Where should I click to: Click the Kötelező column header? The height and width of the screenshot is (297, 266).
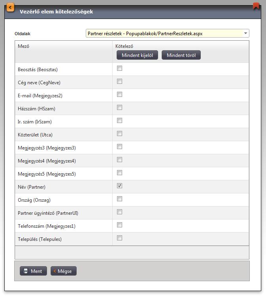tap(124, 46)
